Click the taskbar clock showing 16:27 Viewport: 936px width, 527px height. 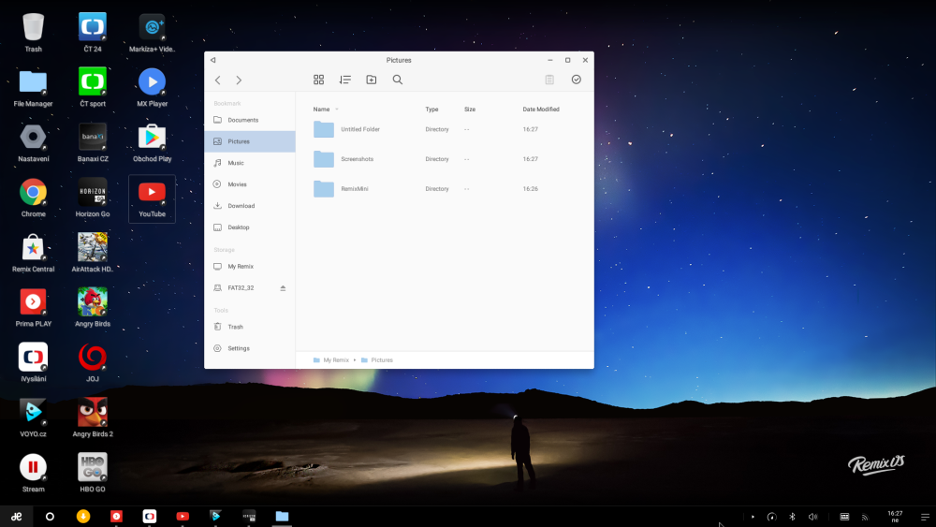coord(895,517)
